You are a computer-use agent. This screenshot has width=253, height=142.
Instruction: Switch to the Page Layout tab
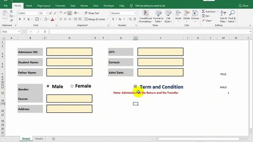[44, 6]
